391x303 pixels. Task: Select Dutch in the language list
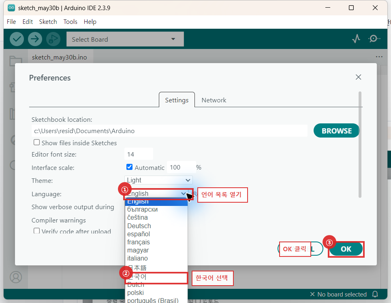coord(156,284)
